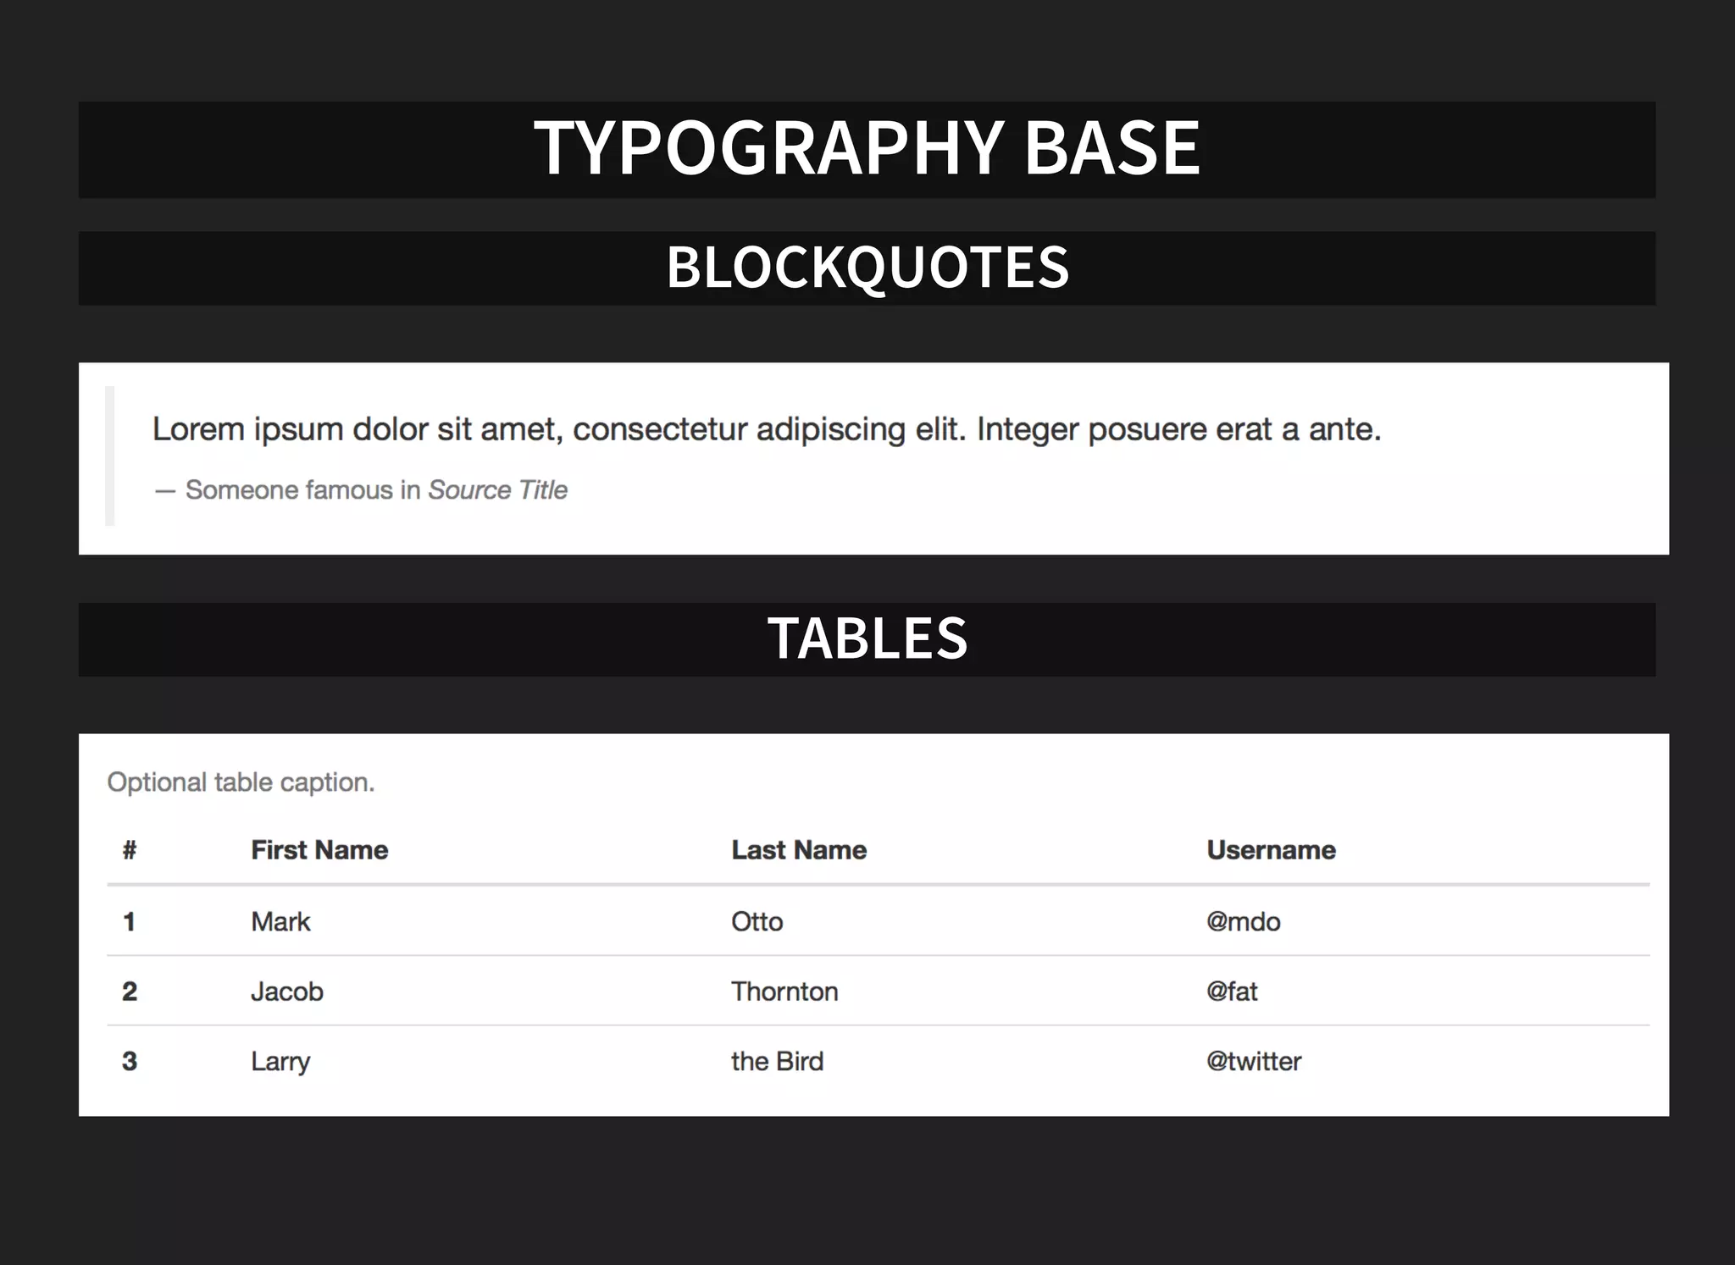Click the TABLES section heading
This screenshot has width=1735, height=1265.
click(x=867, y=638)
